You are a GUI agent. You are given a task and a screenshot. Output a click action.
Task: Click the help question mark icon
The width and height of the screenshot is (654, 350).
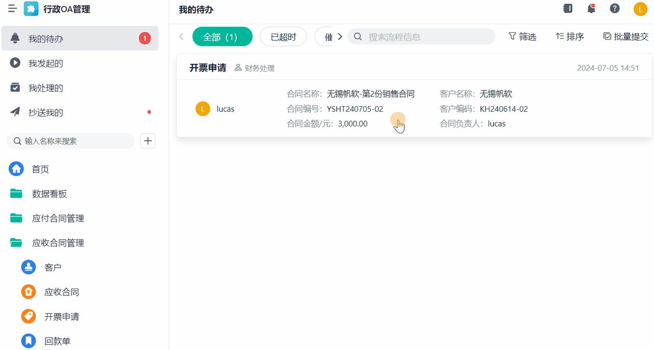[x=615, y=8]
